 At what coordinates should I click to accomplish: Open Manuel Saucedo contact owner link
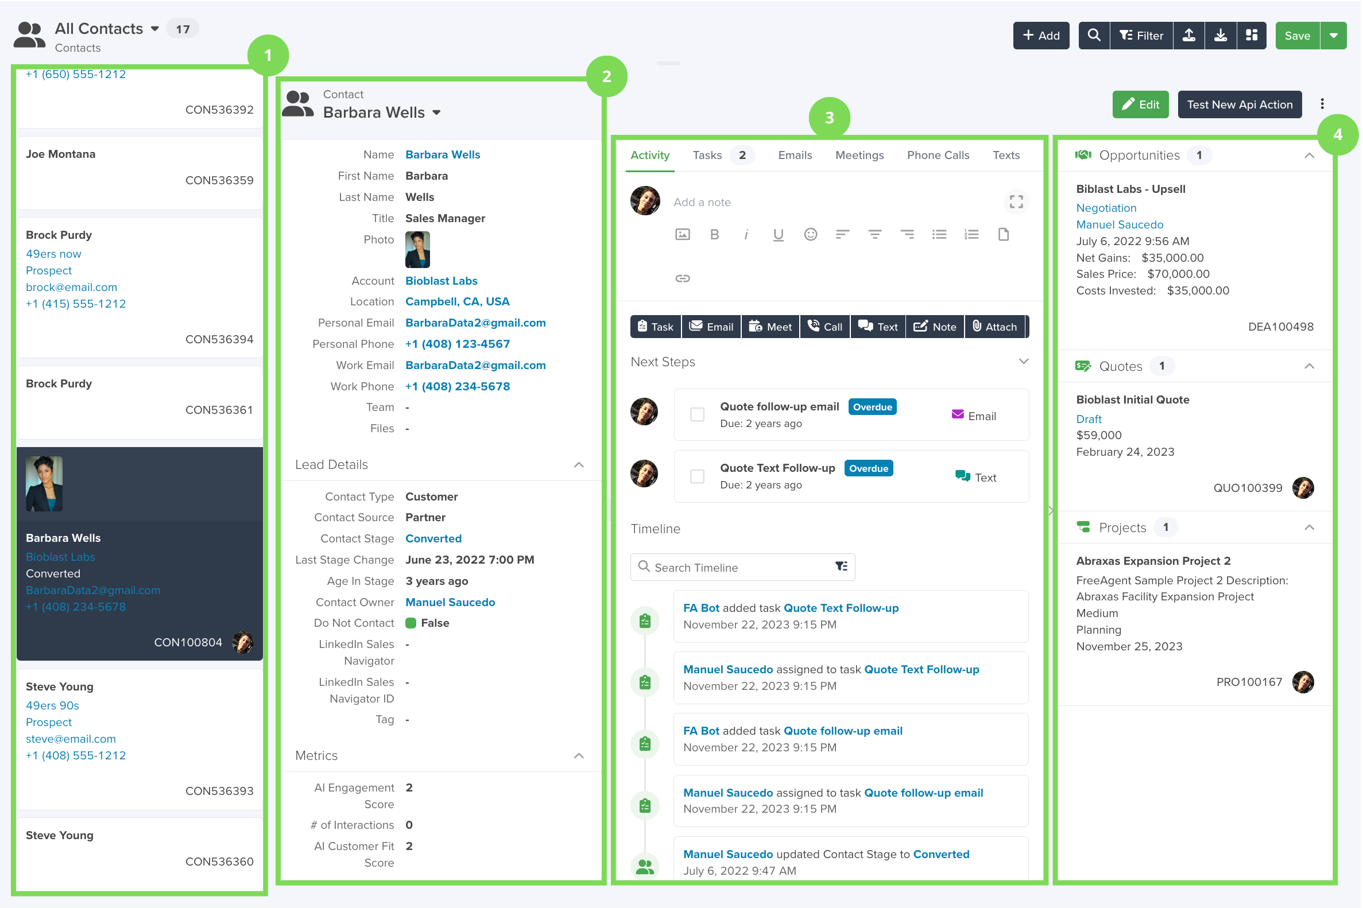click(450, 602)
